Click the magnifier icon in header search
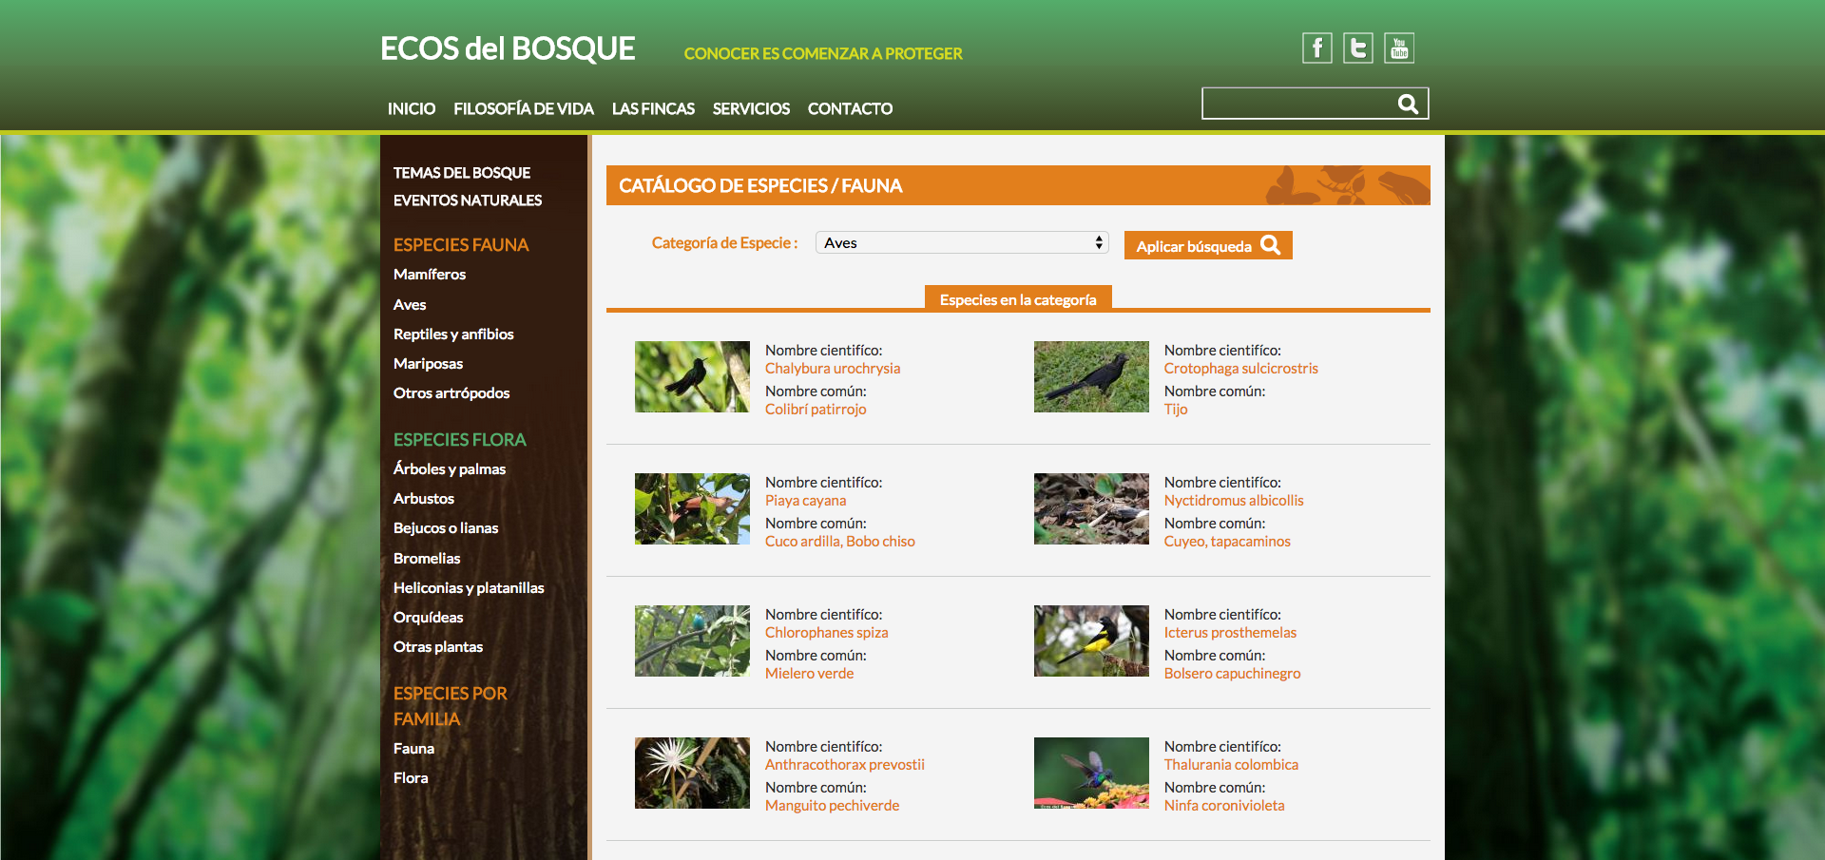This screenshot has height=860, width=1825. point(1408,105)
